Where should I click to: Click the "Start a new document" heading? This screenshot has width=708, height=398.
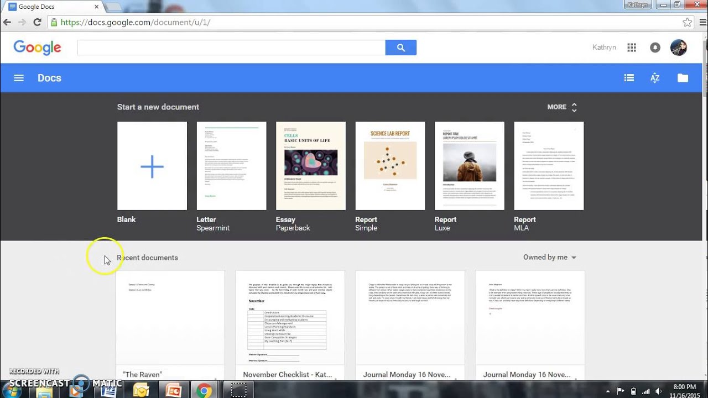[158, 107]
